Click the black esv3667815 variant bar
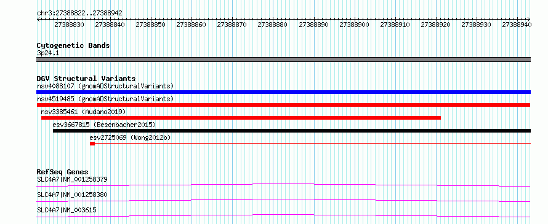 [x=292, y=131]
